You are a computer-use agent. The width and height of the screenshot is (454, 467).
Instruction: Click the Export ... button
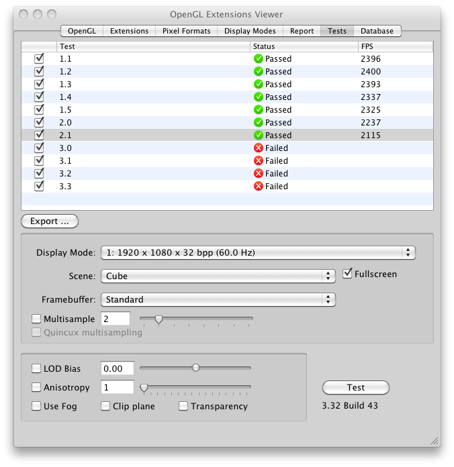click(50, 221)
